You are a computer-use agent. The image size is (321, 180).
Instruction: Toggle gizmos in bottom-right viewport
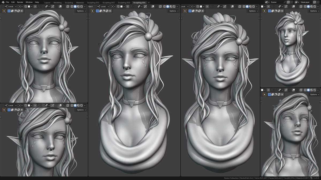tap(286, 90)
